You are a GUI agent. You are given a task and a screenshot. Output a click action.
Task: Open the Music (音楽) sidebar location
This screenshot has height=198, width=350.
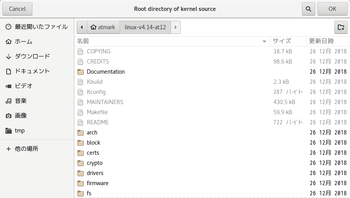click(21, 101)
